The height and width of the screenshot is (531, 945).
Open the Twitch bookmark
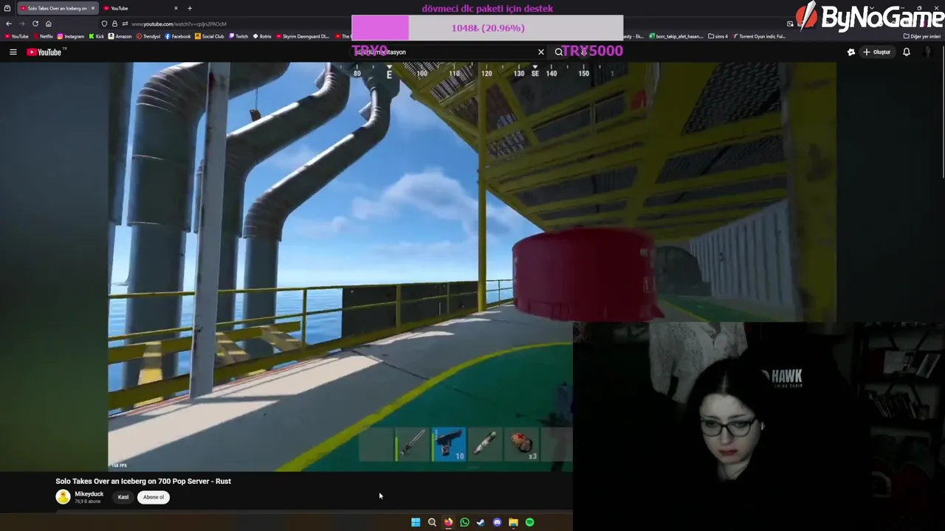pyautogui.click(x=239, y=36)
